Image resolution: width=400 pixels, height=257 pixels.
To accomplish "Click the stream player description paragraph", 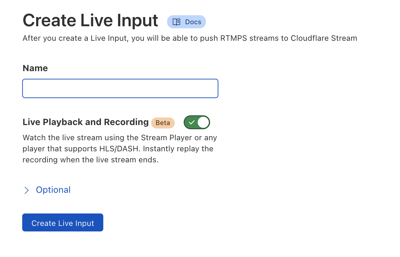I will click(120, 149).
